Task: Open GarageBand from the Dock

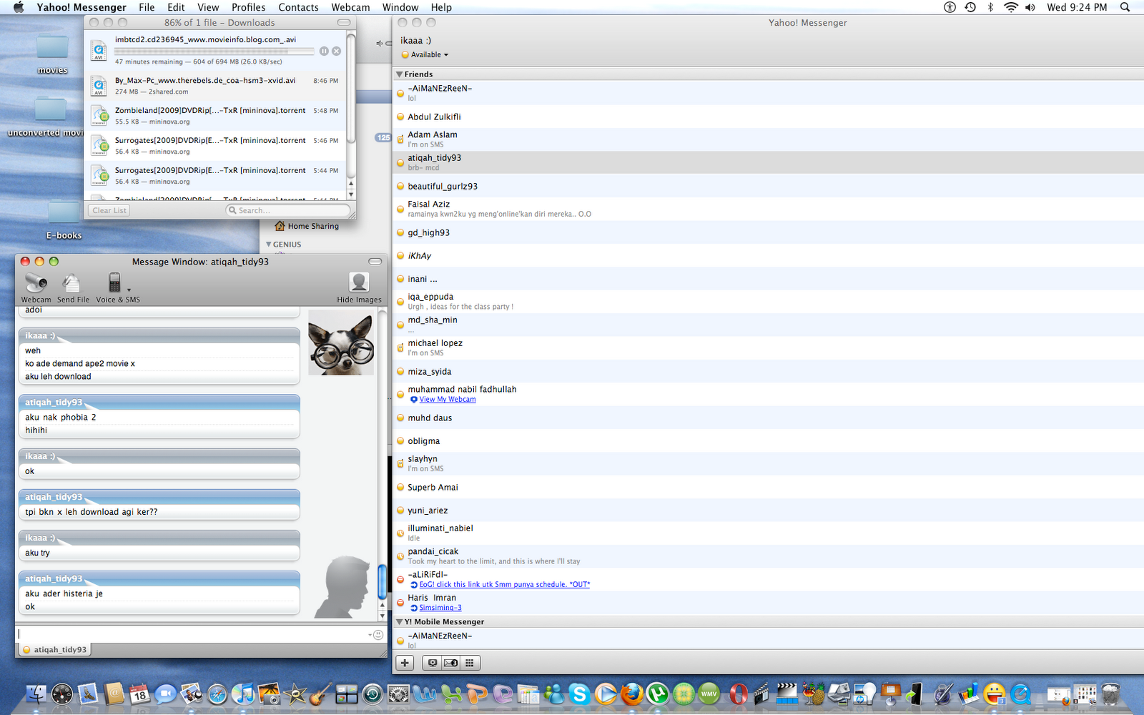Action: (x=320, y=693)
